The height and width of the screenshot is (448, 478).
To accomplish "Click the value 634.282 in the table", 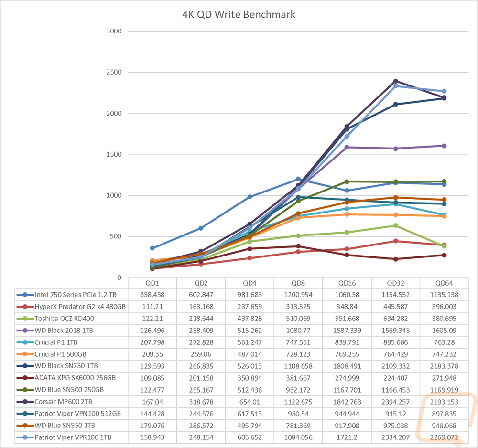I will click(x=395, y=319).
